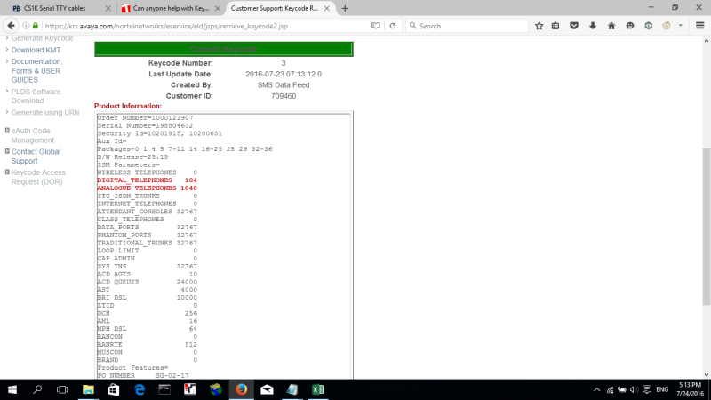Viewport: 711px width, 400px height.
Task: Open Documentation, Forms & USER GUIDES link
Action: [x=36, y=71]
